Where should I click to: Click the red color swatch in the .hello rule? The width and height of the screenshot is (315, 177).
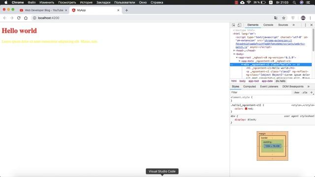coord(246,109)
